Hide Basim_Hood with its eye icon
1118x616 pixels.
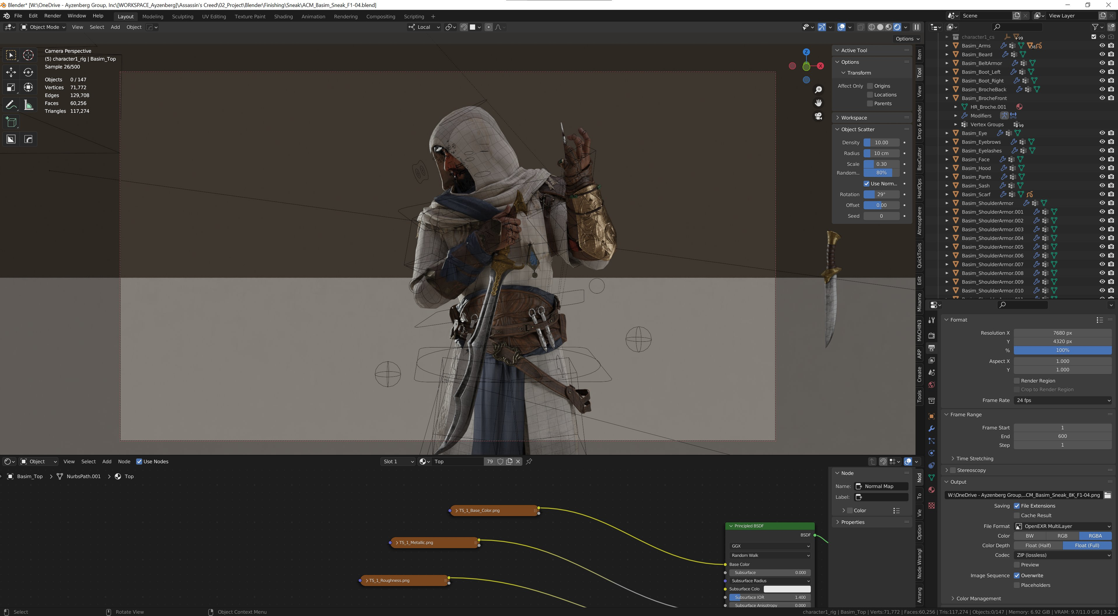pos(1102,168)
